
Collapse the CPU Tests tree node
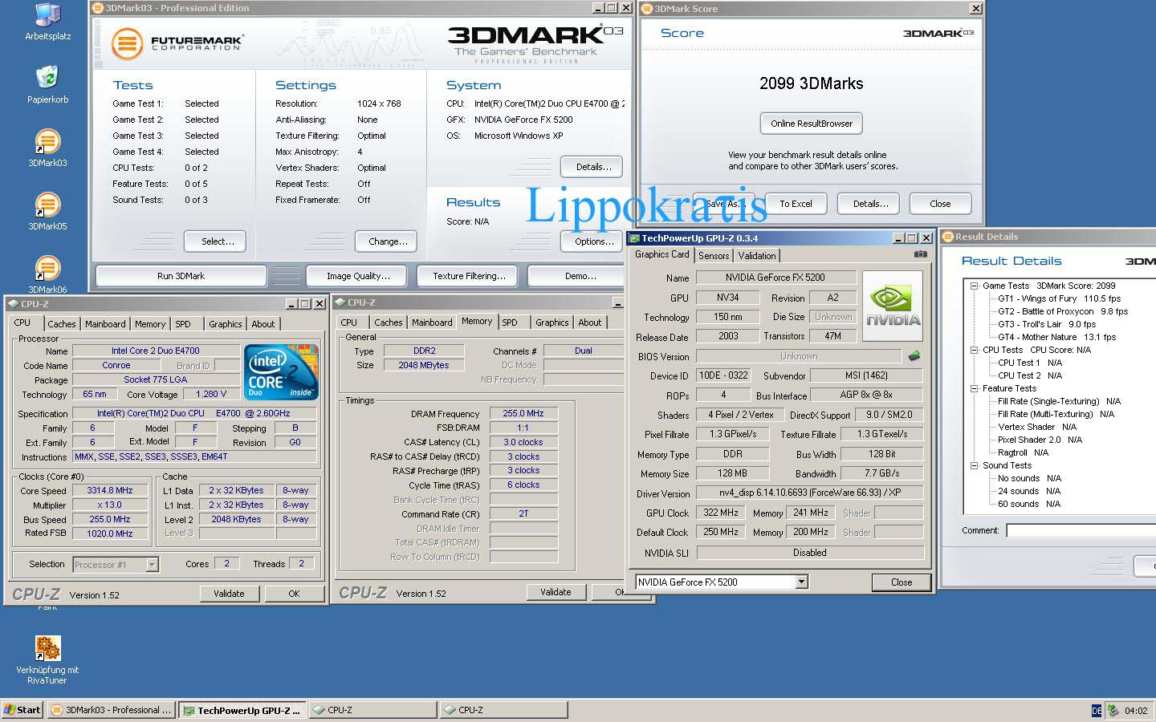(974, 350)
